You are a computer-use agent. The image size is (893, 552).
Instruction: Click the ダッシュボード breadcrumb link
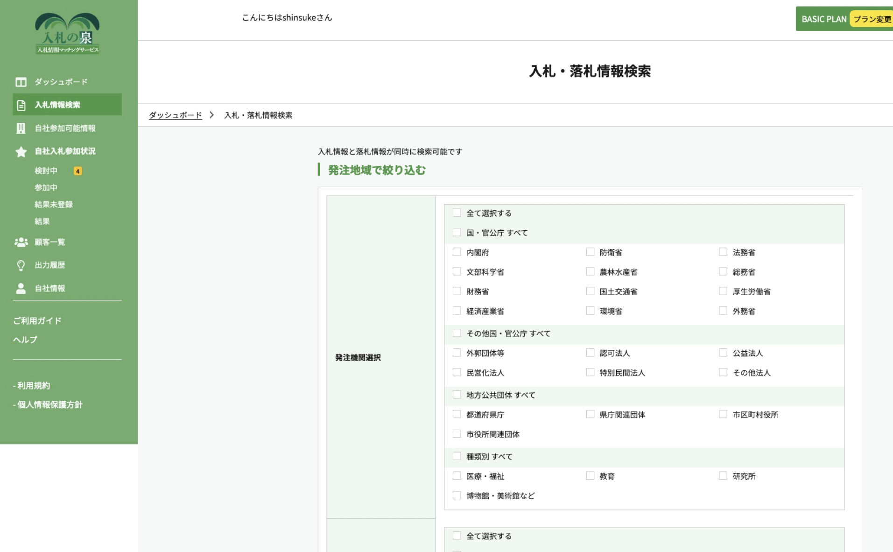click(x=176, y=115)
